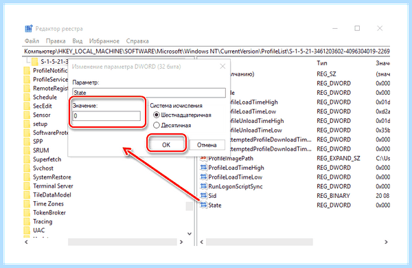412x268 pixels.
Task: Open the Правка menu
Action: [56, 41]
